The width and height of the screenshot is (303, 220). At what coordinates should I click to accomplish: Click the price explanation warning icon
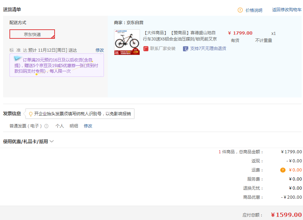(x=240, y=10)
